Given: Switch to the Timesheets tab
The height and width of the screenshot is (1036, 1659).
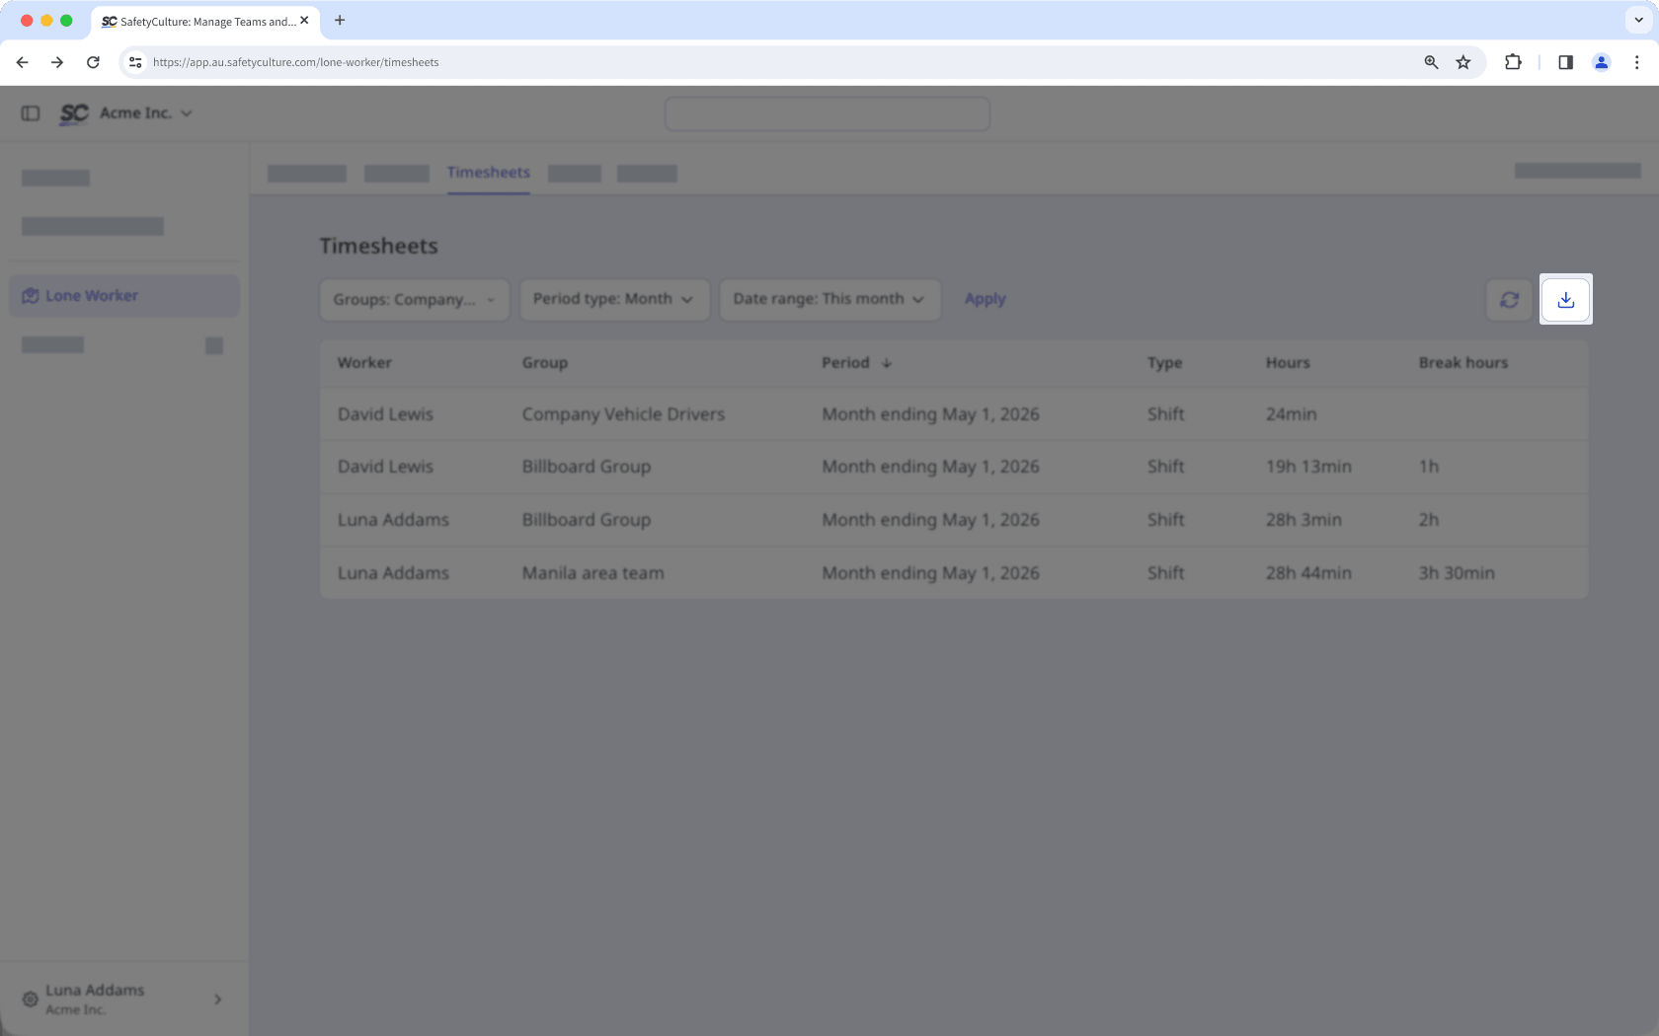Looking at the screenshot, I should (489, 173).
